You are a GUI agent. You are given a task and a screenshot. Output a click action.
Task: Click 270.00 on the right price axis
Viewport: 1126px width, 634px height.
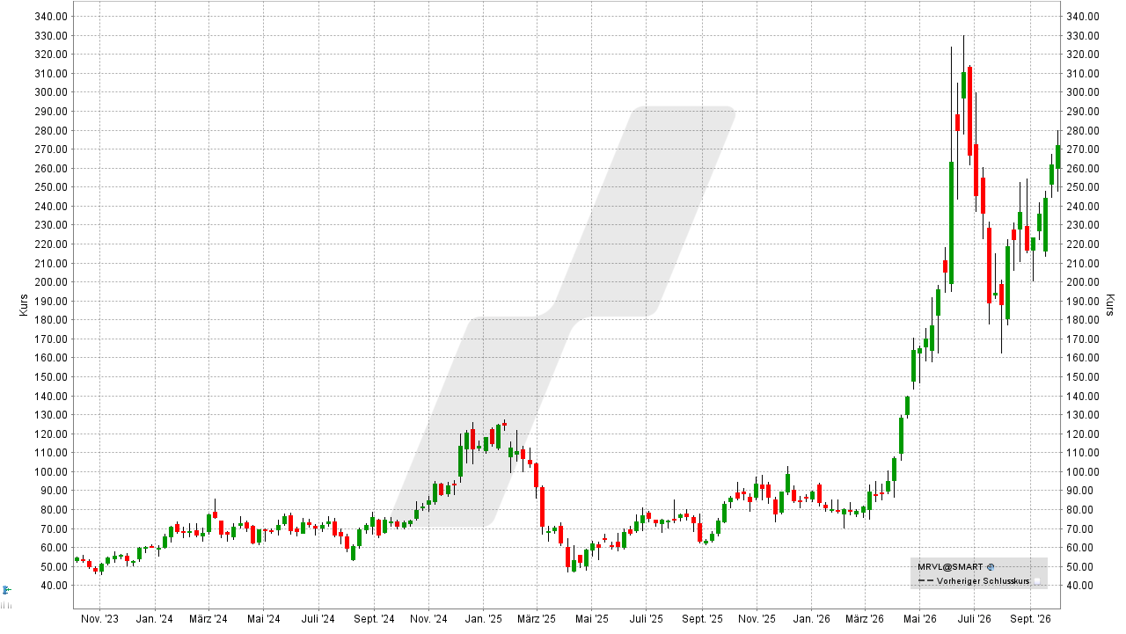[x=1082, y=149]
